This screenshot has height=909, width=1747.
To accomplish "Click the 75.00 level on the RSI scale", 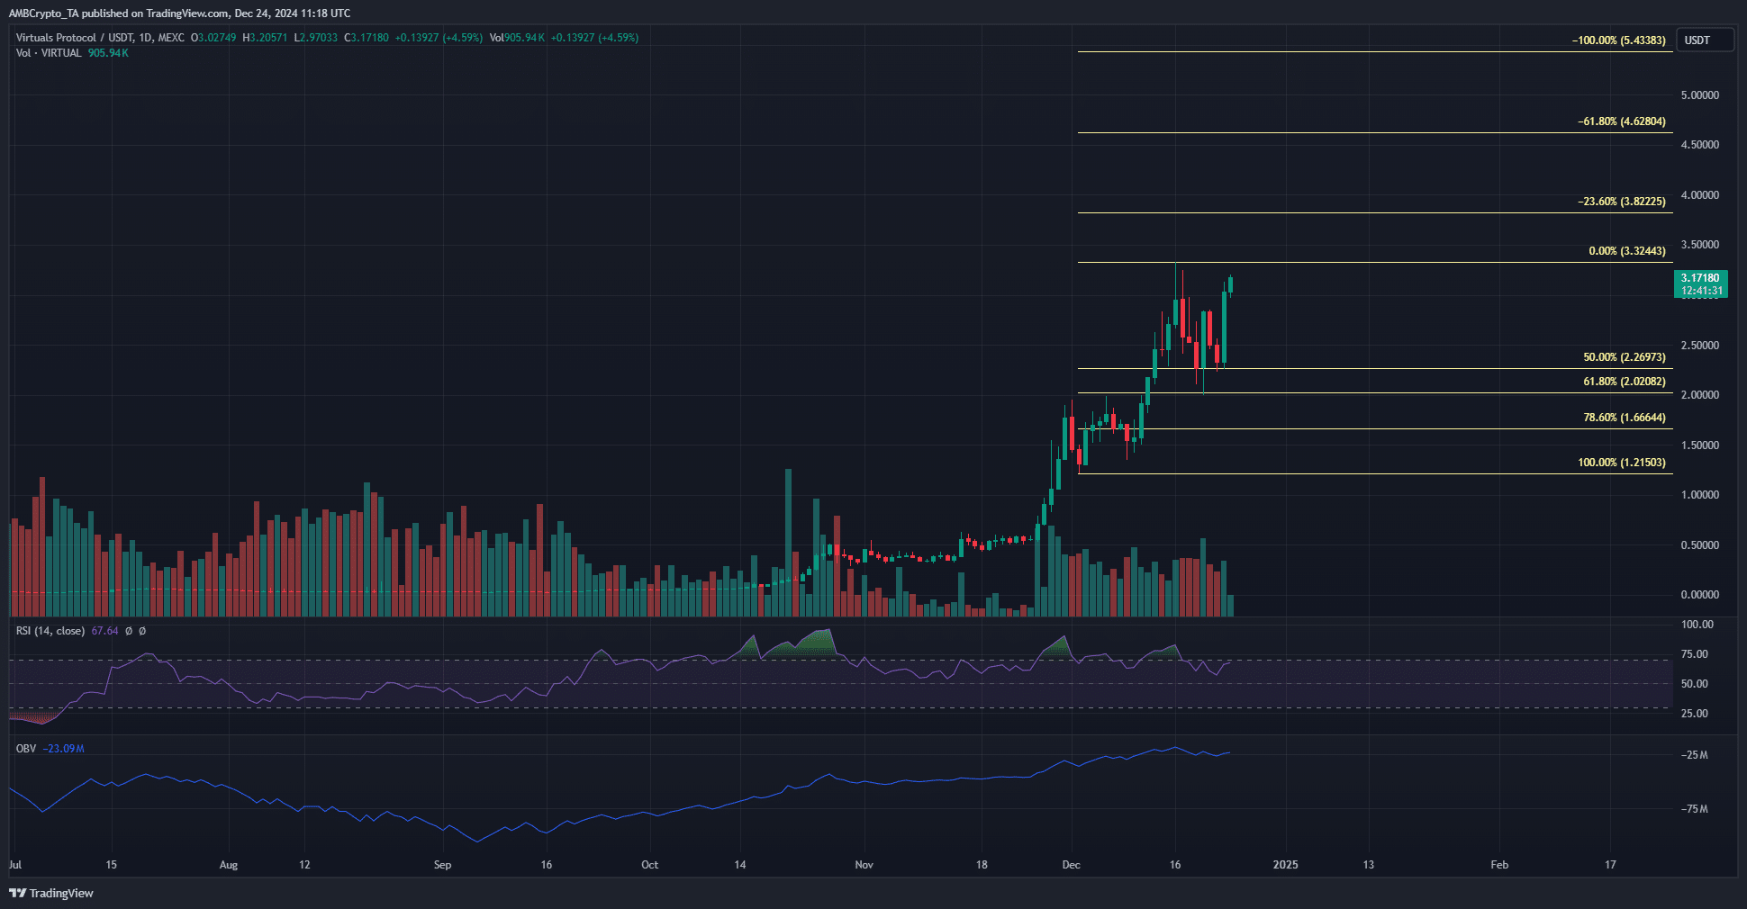I will pyautogui.click(x=1695, y=654).
